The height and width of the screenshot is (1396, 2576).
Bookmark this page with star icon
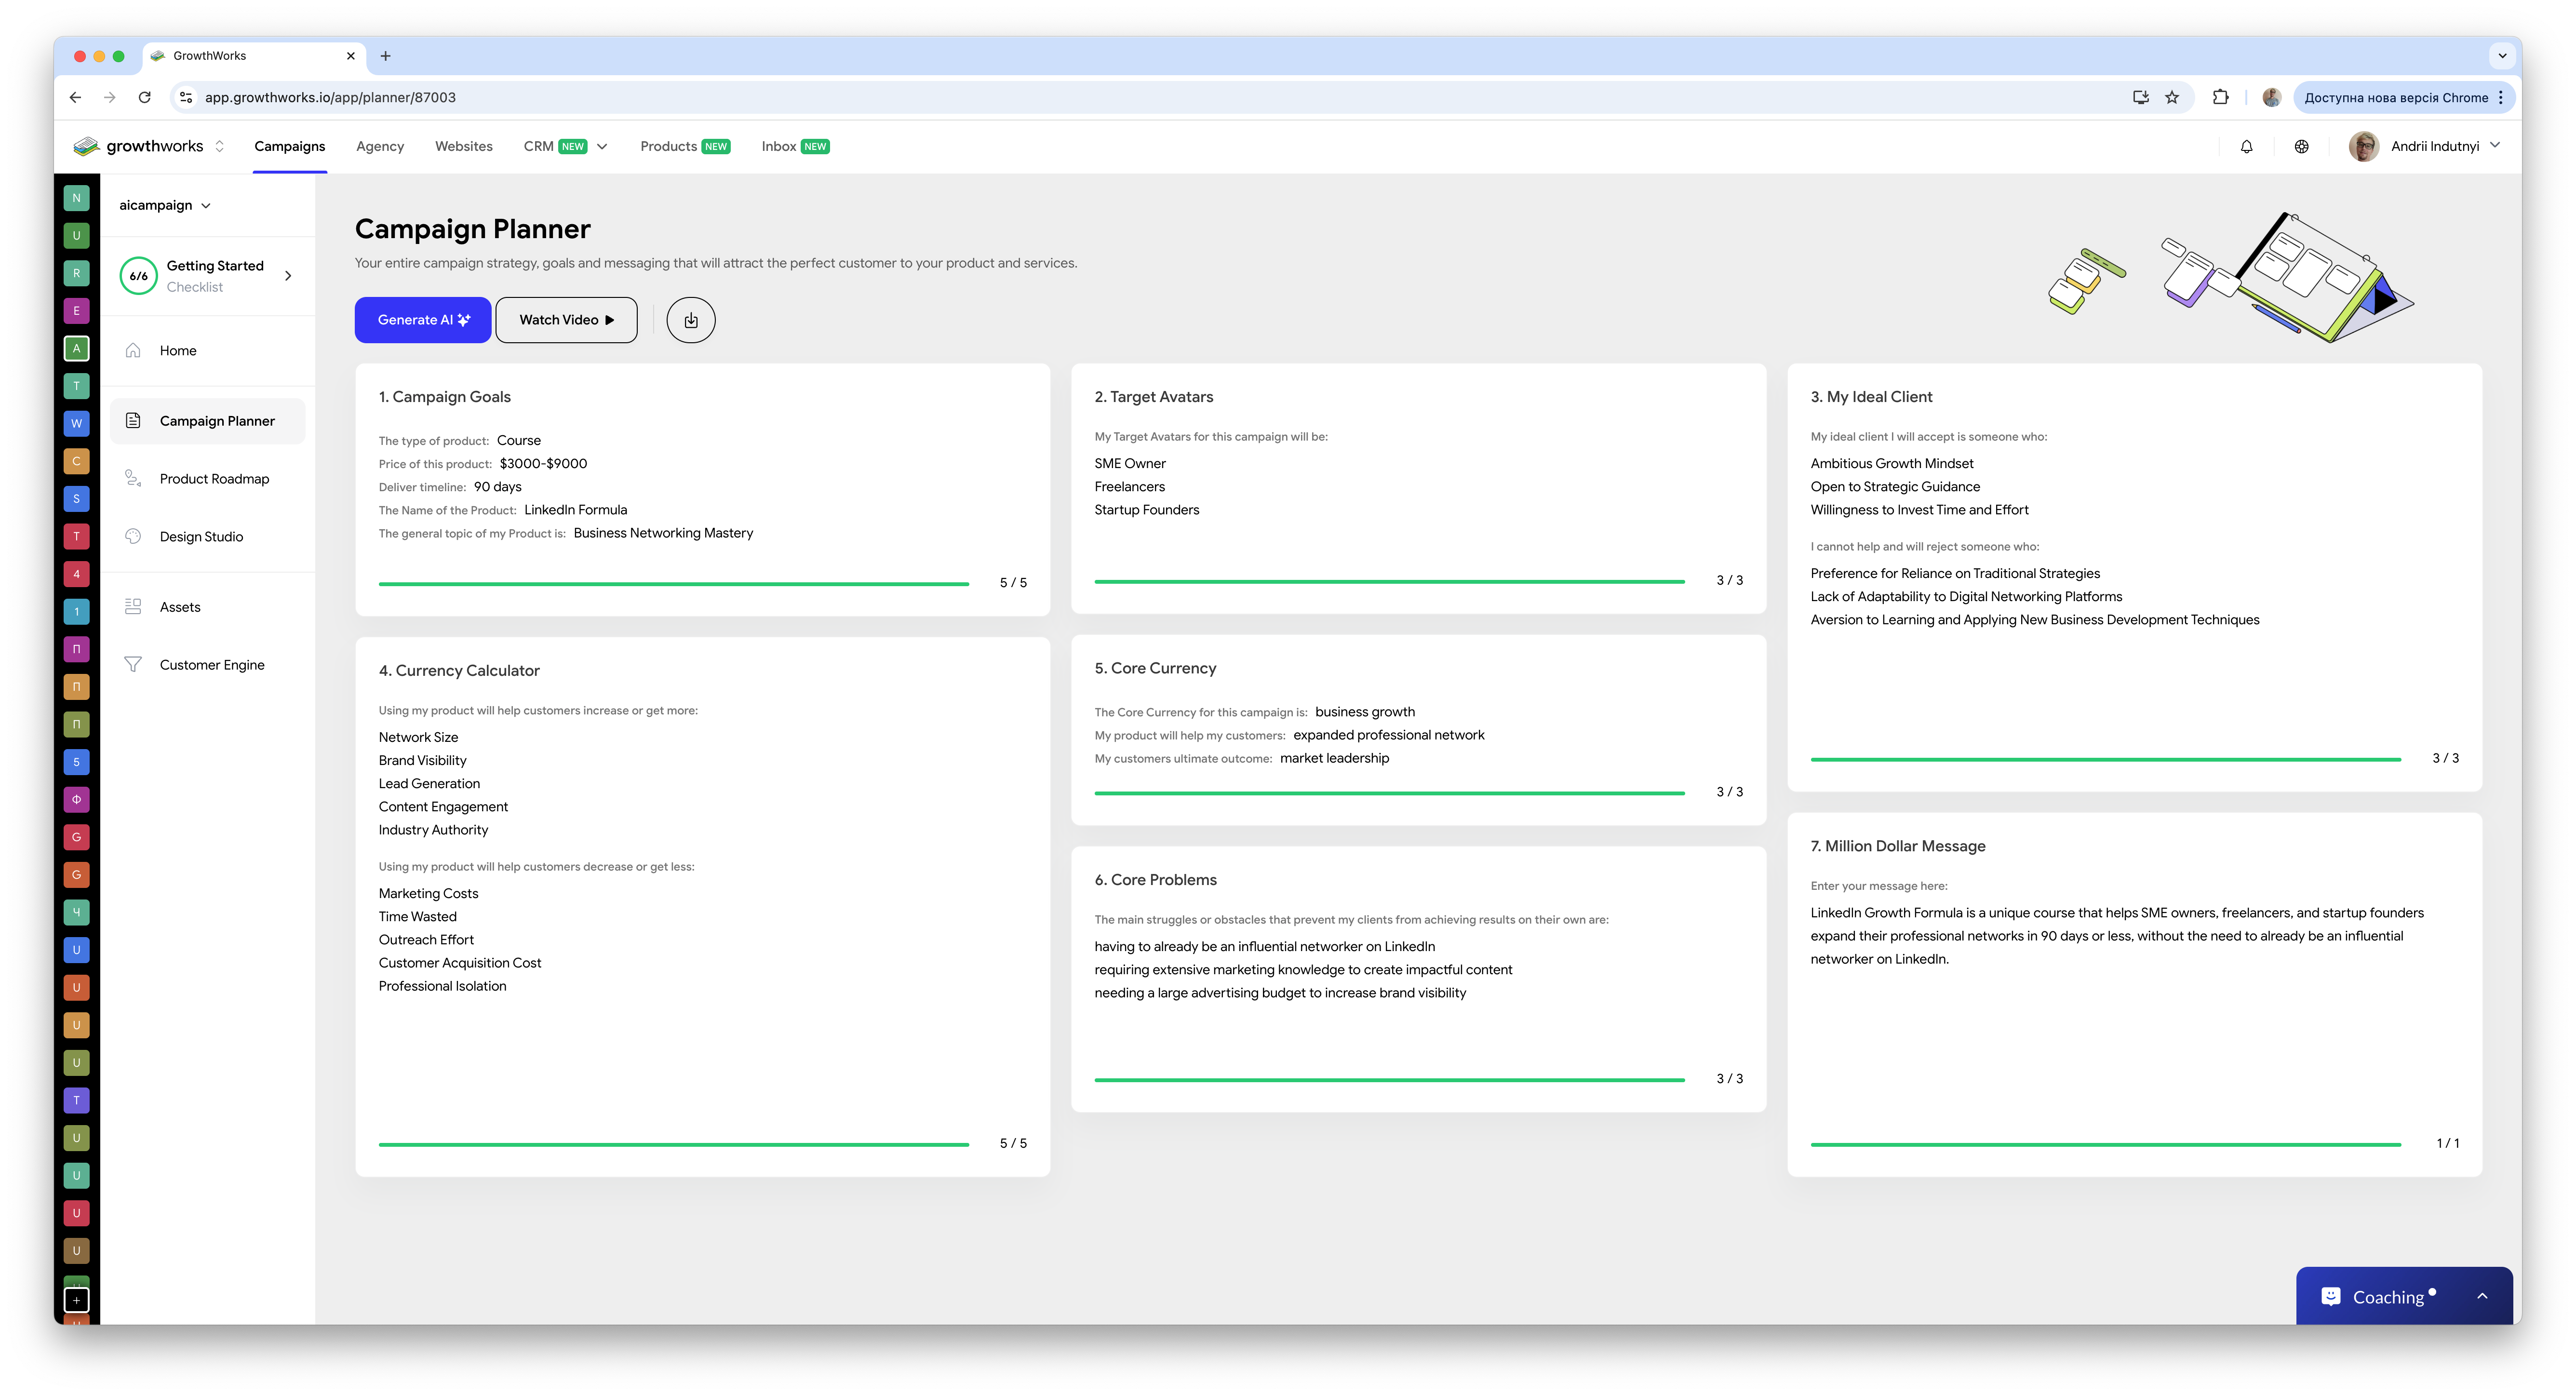2172,97
